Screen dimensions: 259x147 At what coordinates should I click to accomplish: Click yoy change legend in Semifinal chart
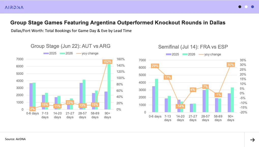coord(210,54)
